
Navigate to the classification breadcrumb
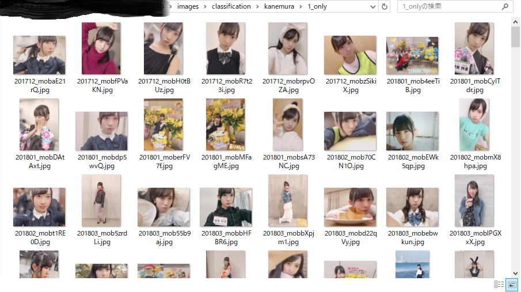(x=231, y=6)
